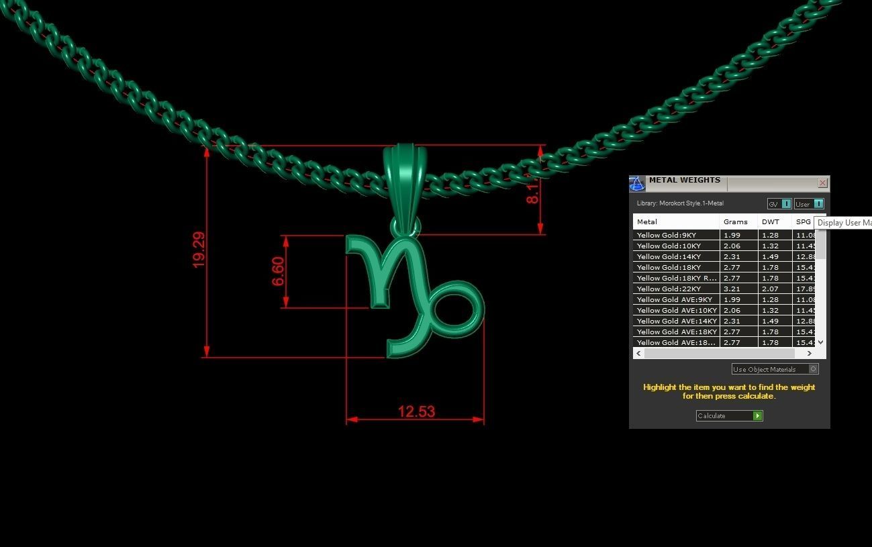Viewport: 872px width, 547px height.
Task: Click the 3.21 grams cell for 22KY
Action: [738, 289]
